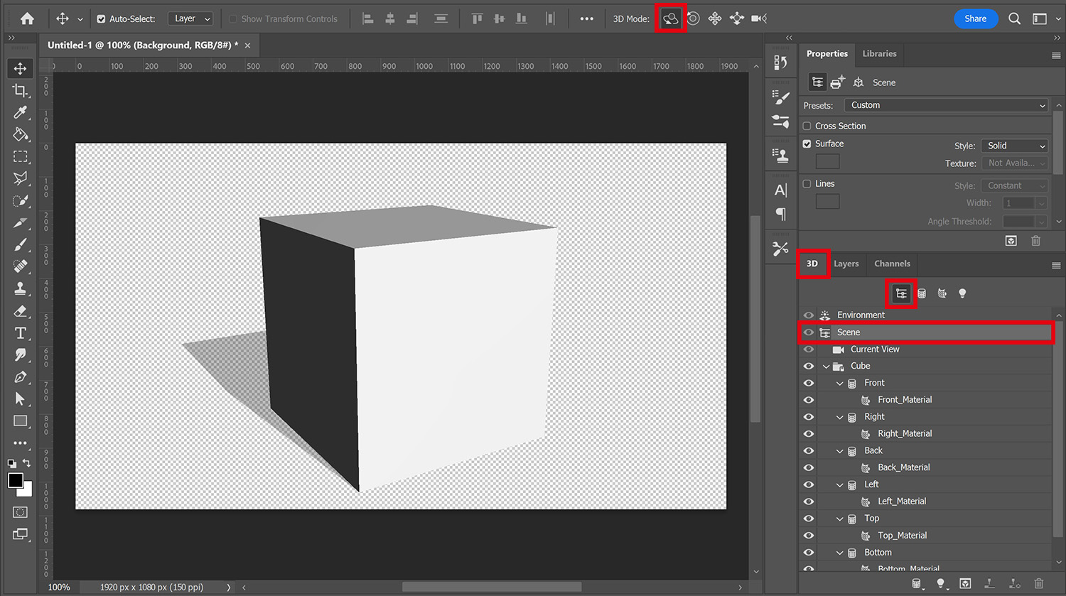The height and width of the screenshot is (596, 1066).
Task: Click the Share button
Action: (976, 18)
